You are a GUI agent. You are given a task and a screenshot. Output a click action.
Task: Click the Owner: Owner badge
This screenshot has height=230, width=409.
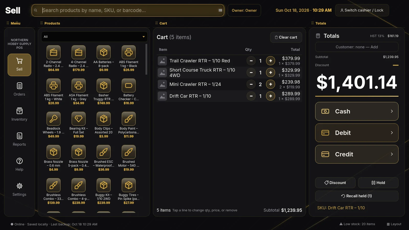[x=244, y=10]
